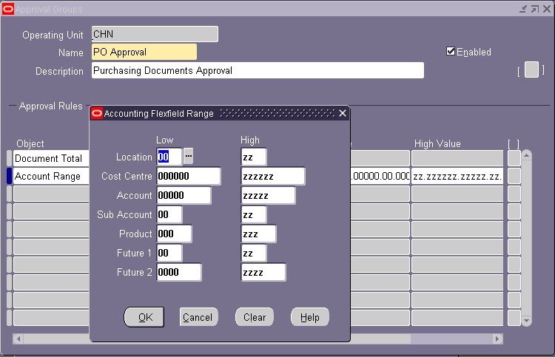Minimize the Approval Groups window
The height and width of the screenshot is (357, 555).
coord(523,9)
